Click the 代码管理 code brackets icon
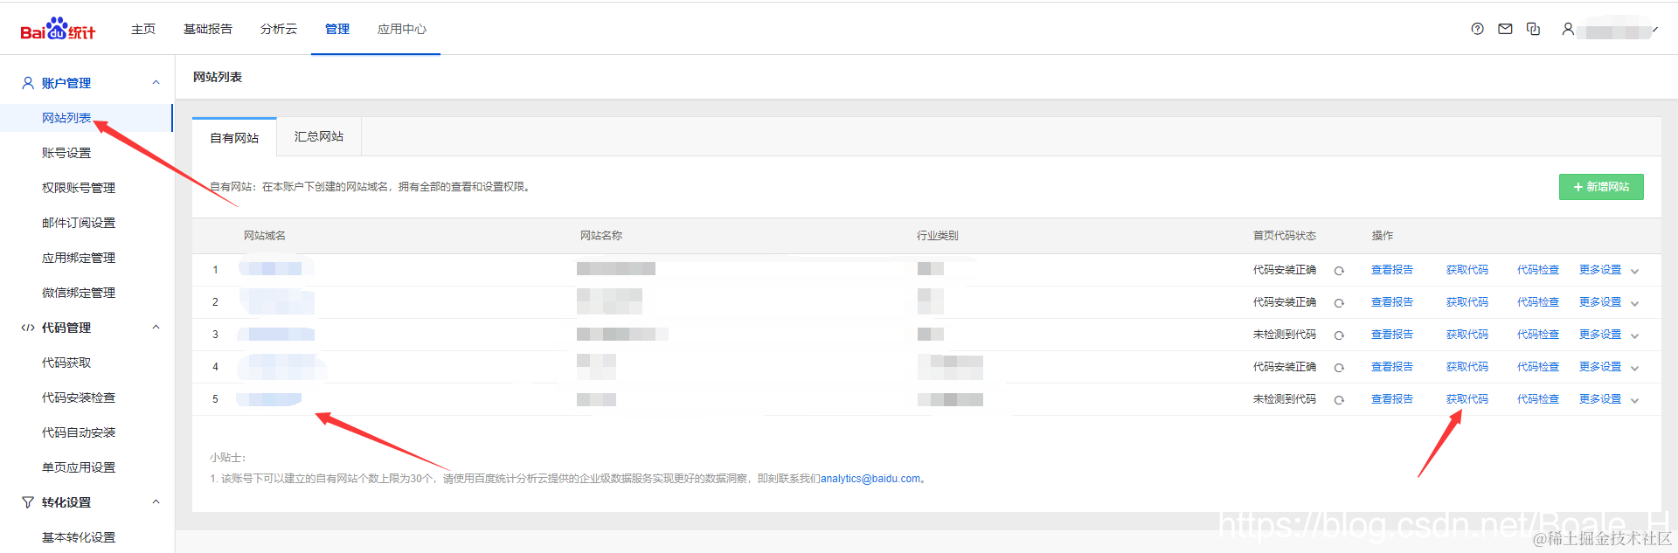1678x553 pixels. pyautogui.click(x=28, y=328)
